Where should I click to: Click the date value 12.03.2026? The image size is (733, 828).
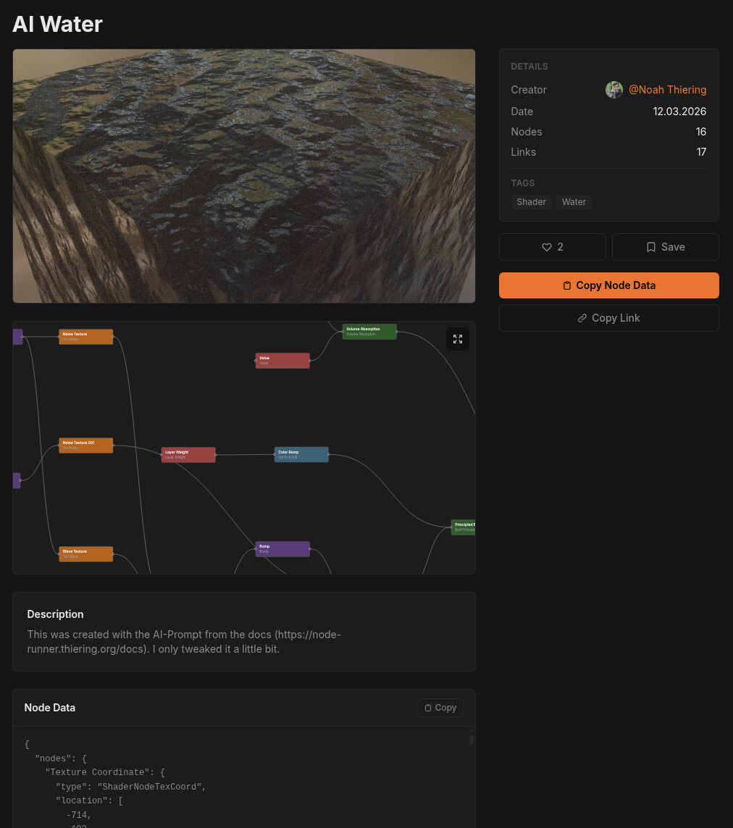click(x=679, y=112)
